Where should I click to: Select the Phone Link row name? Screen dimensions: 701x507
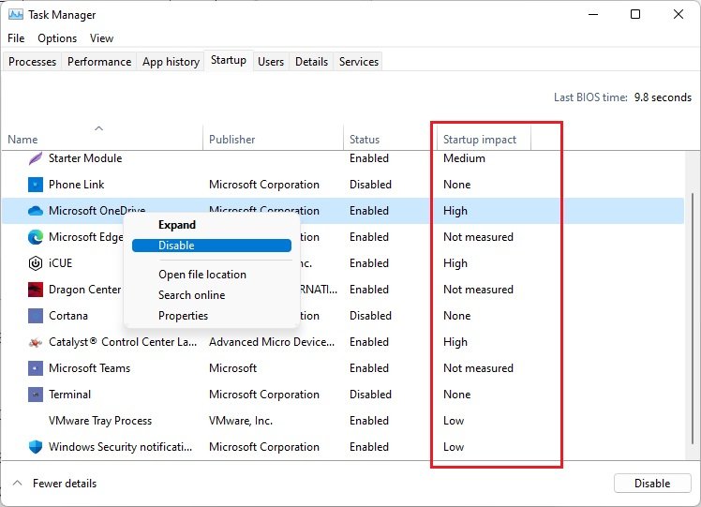77,185
